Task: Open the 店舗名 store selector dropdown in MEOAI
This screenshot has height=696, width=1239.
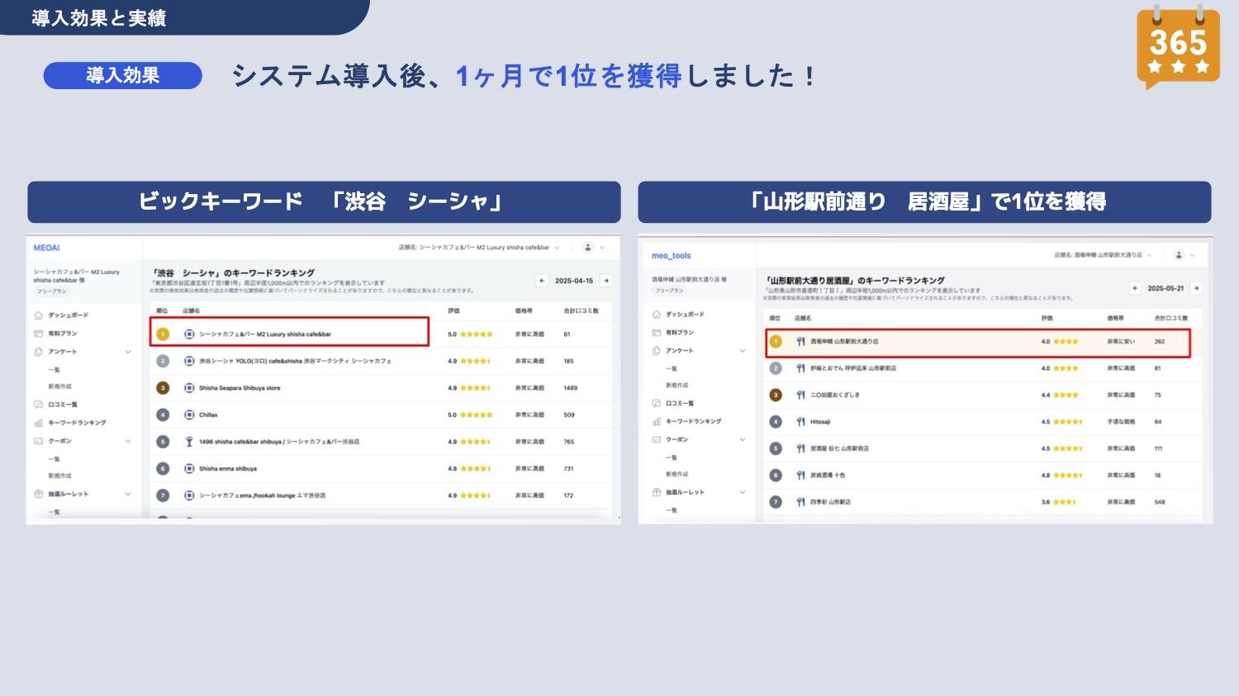Action: [x=479, y=248]
